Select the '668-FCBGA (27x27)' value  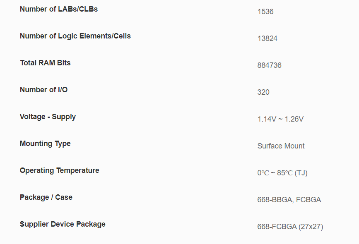coord(290,227)
